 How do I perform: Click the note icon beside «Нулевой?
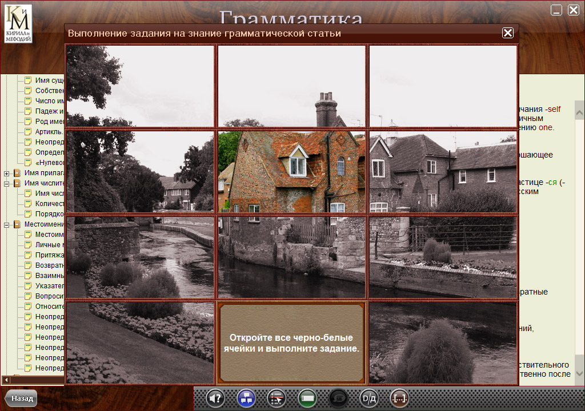[x=28, y=163]
